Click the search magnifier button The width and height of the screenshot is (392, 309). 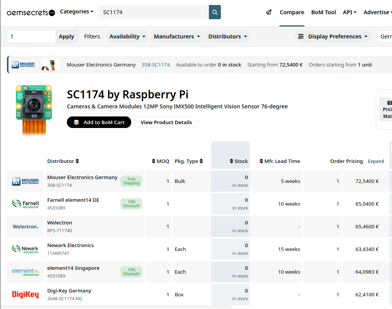coord(215,12)
